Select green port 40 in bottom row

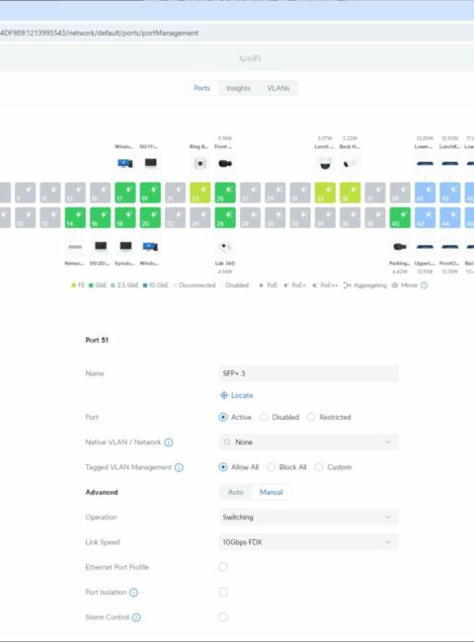pyautogui.click(x=400, y=218)
